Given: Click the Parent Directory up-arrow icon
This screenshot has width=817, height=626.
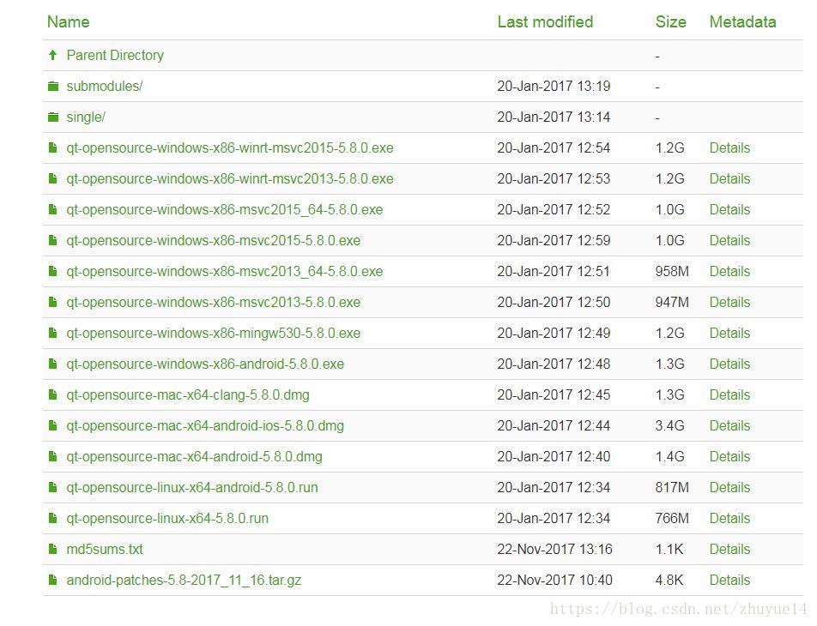Looking at the screenshot, I should tap(52, 55).
